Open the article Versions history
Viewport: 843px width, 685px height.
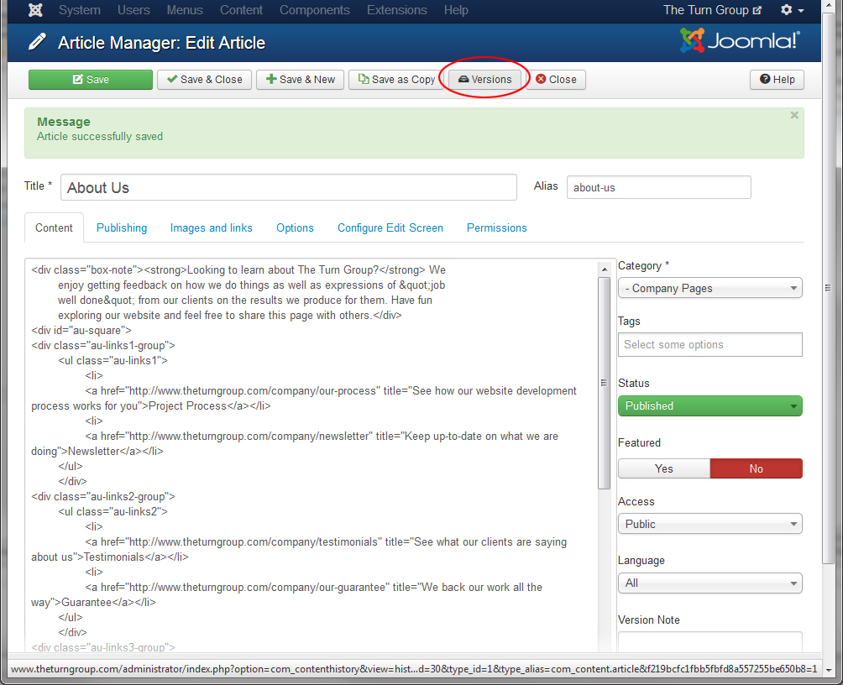pos(484,80)
